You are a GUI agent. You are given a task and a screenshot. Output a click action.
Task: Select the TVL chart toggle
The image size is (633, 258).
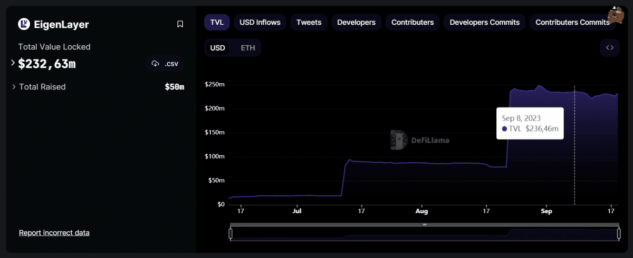(x=217, y=22)
